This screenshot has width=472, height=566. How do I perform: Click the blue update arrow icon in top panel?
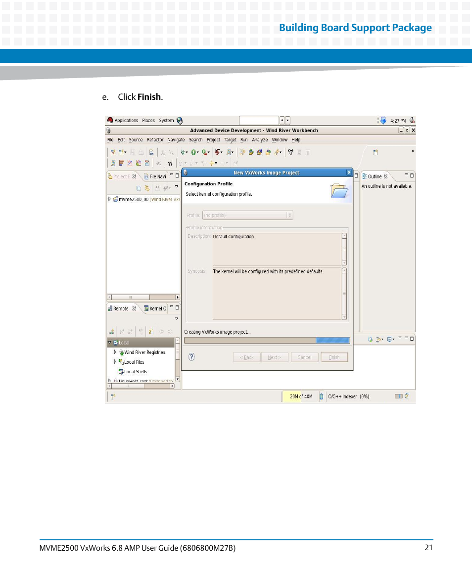click(x=383, y=121)
